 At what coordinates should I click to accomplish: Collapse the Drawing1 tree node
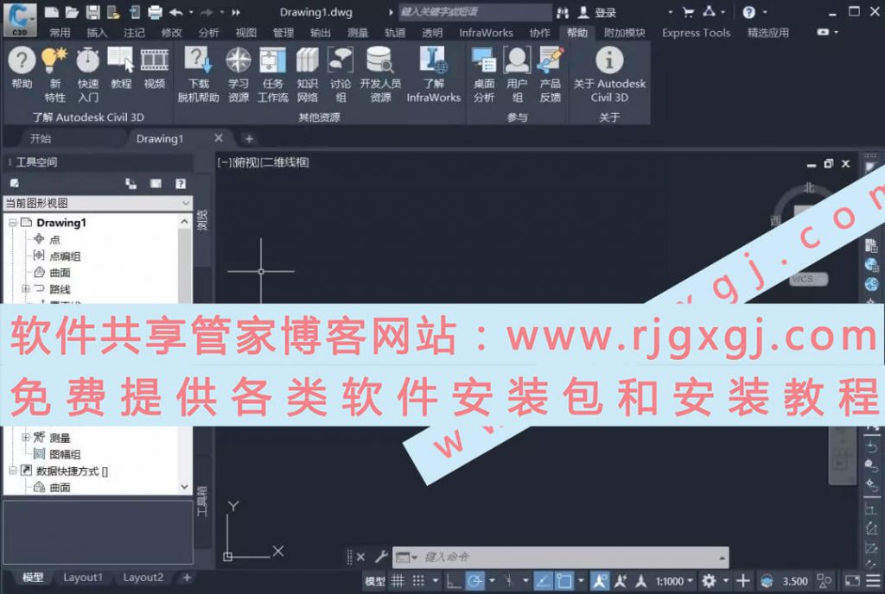(12, 223)
